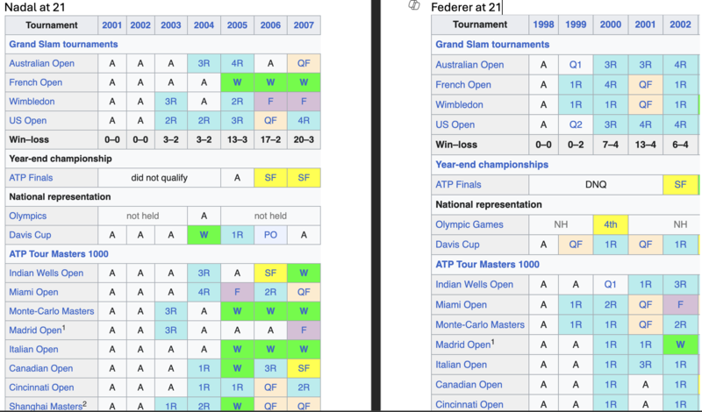The height and width of the screenshot is (412, 702).
Task: Open Italian Open link in Nadal's table
Action: coord(33,350)
